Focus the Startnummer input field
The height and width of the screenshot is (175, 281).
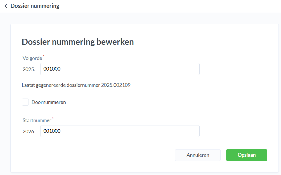click(x=120, y=131)
